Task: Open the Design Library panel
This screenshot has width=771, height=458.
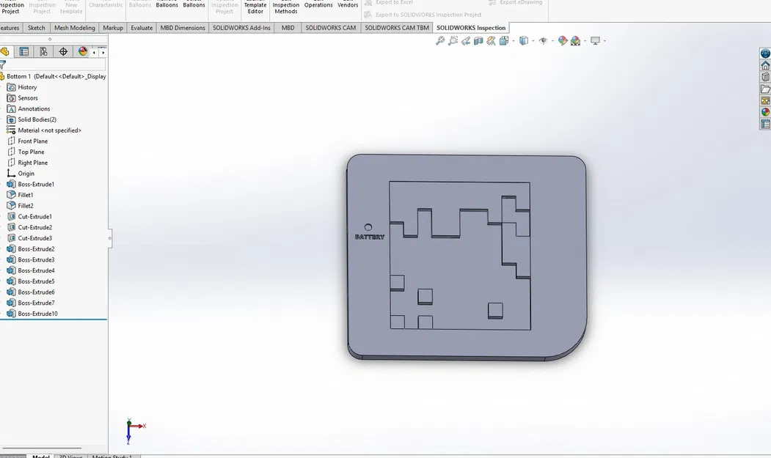Action: (x=765, y=76)
